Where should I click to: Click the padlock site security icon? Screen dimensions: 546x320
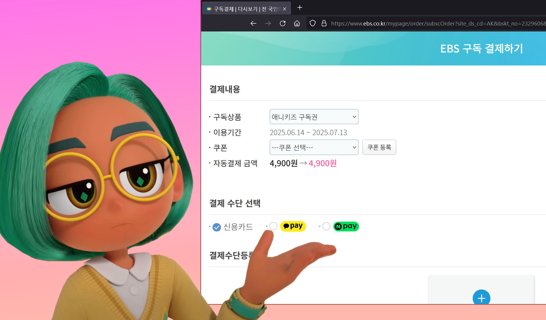pos(324,23)
